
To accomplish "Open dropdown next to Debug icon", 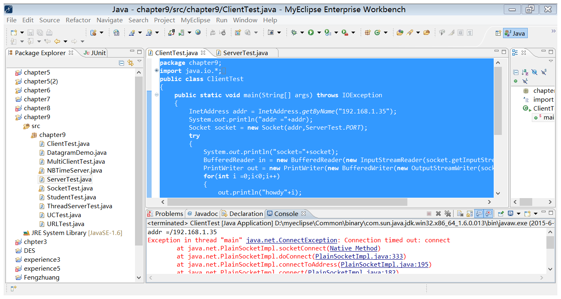I will 302,32.
